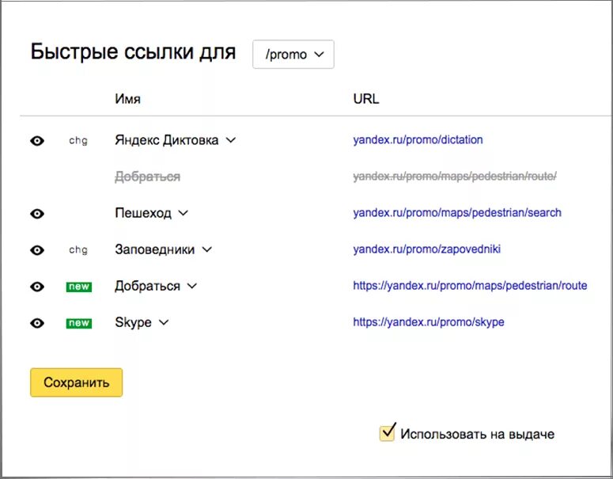Toggle visibility eye for active Добраться row
Viewport: 613px width, 479px height.
(x=37, y=287)
